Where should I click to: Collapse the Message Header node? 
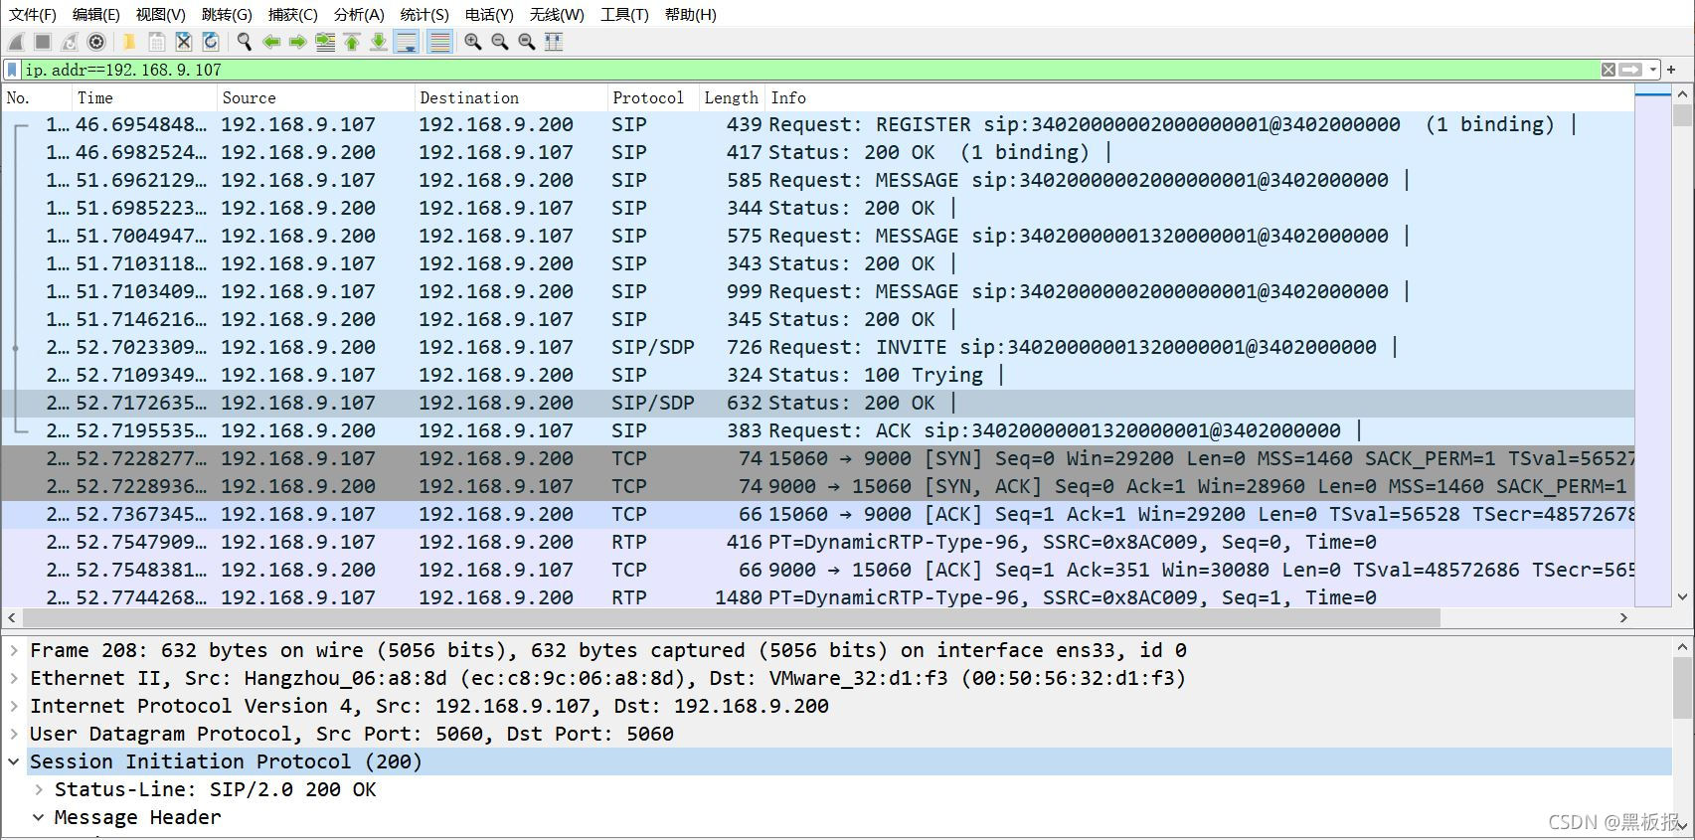pyautogui.click(x=39, y=817)
